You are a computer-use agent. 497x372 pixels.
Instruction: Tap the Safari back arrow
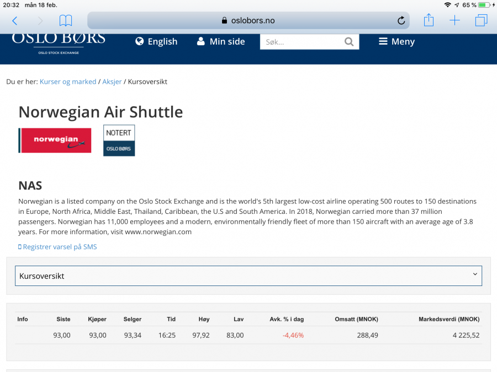pos(15,21)
